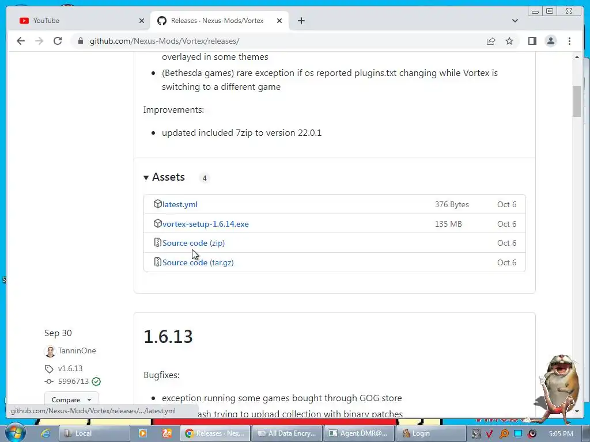The image size is (590, 442).
Task: Share this page using the share icon
Action: tap(491, 41)
